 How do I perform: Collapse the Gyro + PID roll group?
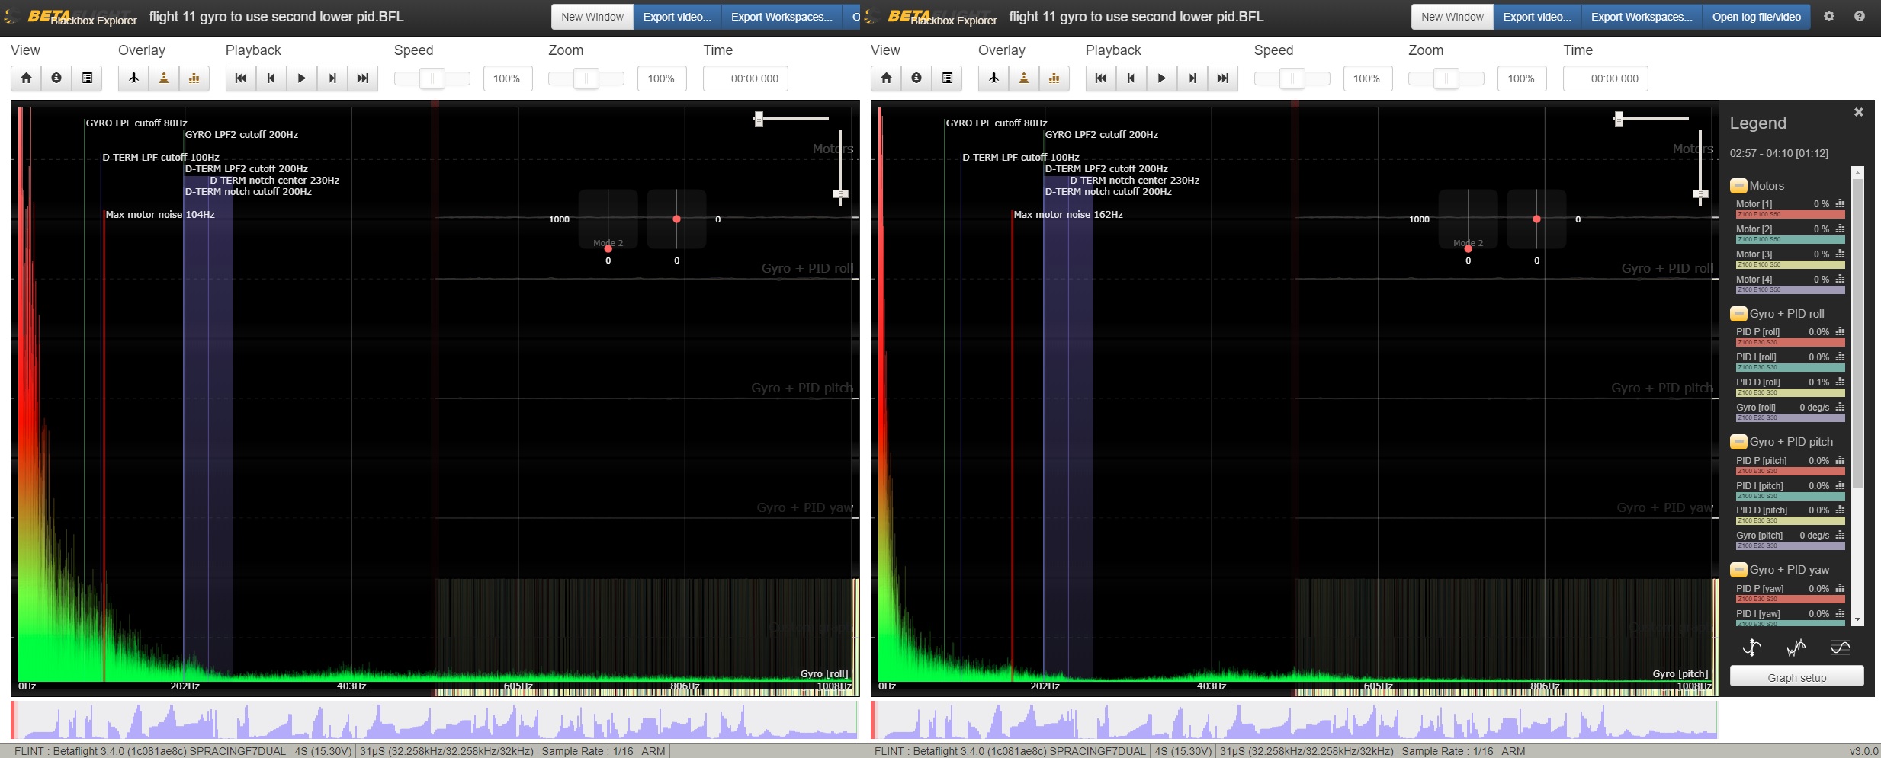click(1738, 314)
